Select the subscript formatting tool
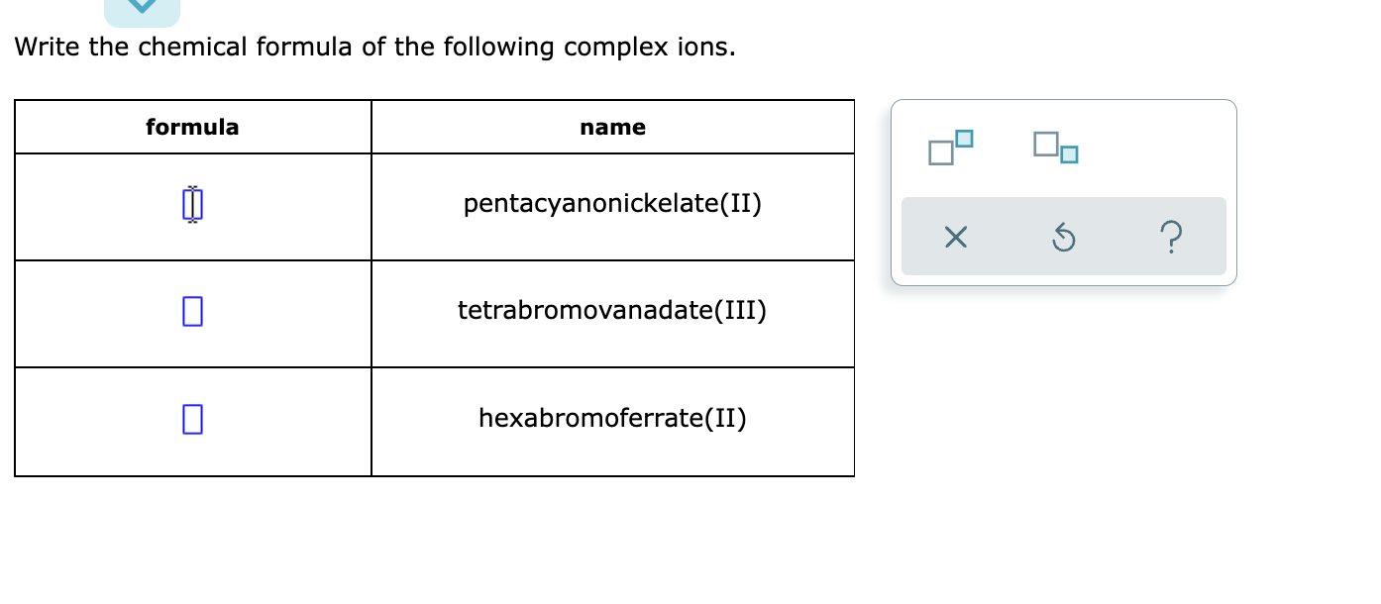The height and width of the screenshot is (604, 1381). (x=1054, y=147)
